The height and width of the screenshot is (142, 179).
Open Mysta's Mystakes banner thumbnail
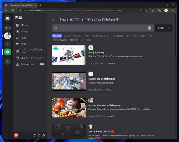point(69,108)
